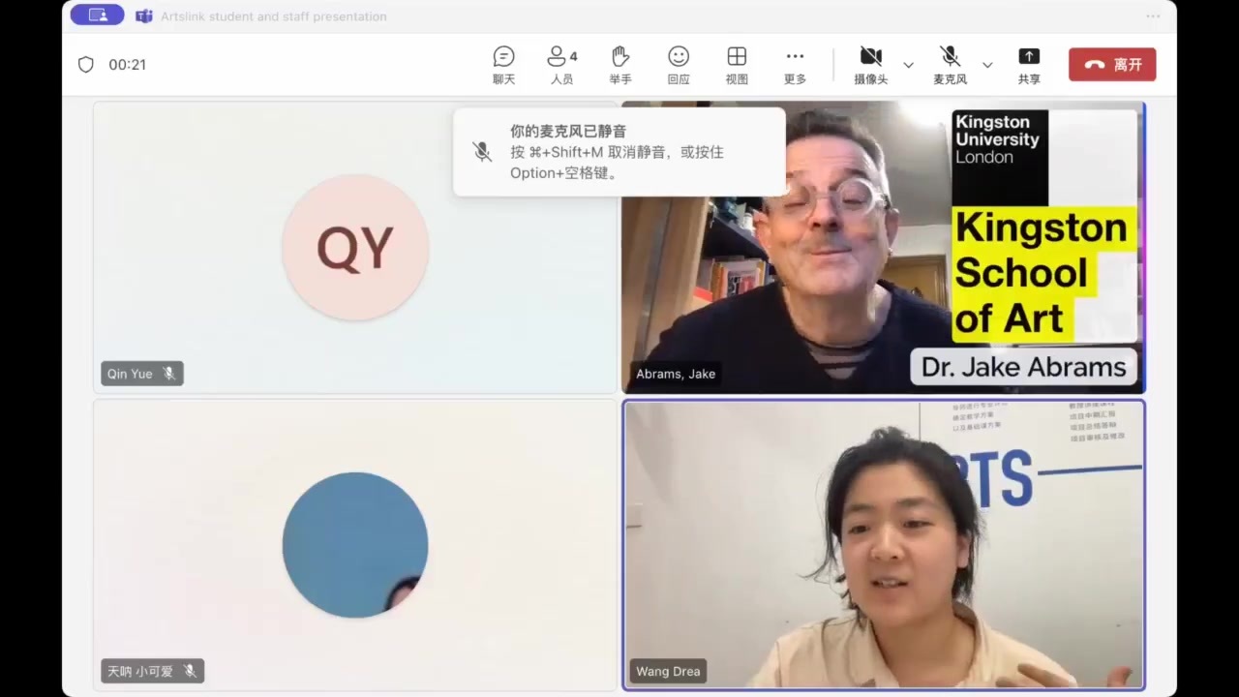Click the muted mic icon beside Qin Yue

click(x=169, y=374)
